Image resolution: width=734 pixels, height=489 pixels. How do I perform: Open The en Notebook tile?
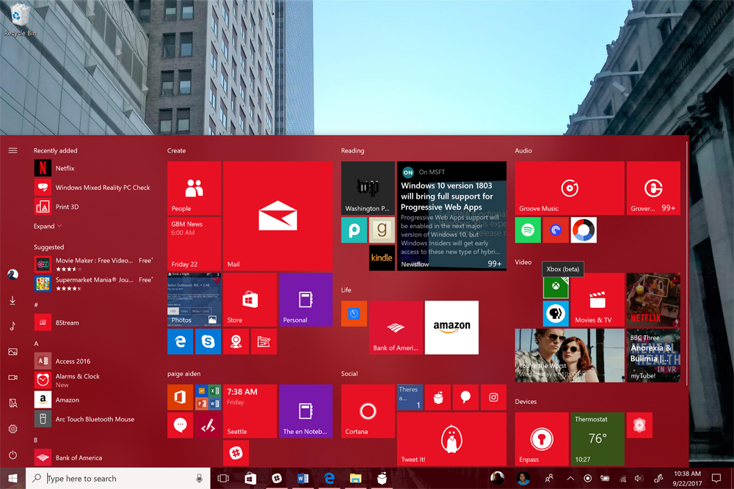305,411
